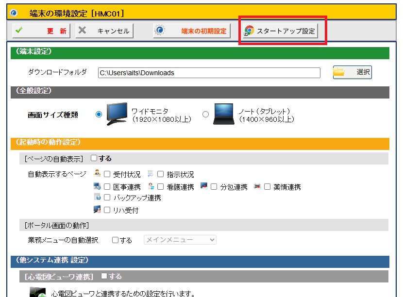Click the バックアップ連携 icon
This screenshot has width=403, height=297.
click(98, 197)
